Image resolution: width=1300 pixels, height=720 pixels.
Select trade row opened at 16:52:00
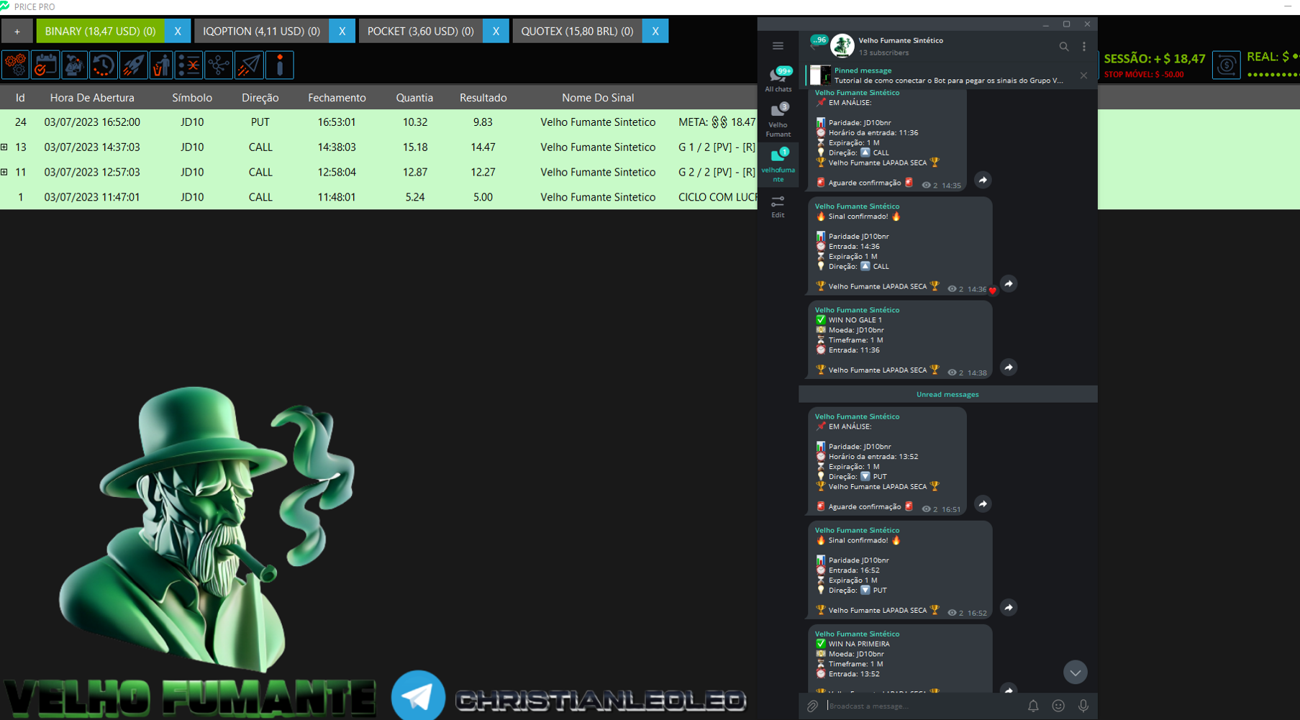pos(378,122)
